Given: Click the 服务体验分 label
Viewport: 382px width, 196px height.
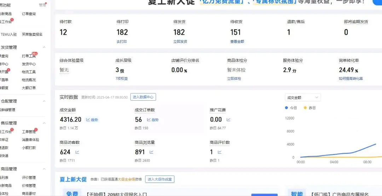Looking at the screenshot, I should 293,60.
